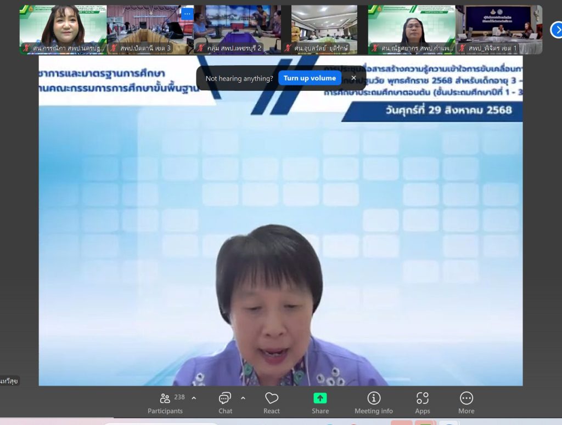Click the main speaker video area
Screen dimensions: 562x425
(280, 246)
